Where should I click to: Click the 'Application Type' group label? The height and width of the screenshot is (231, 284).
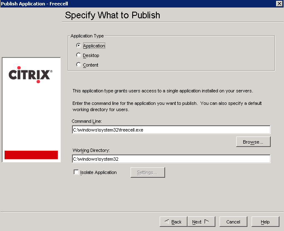tap(87, 36)
